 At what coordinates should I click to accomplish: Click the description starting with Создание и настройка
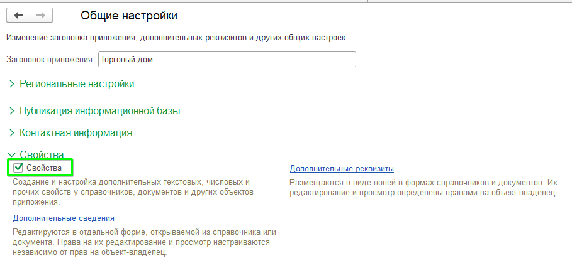tap(132, 191)
